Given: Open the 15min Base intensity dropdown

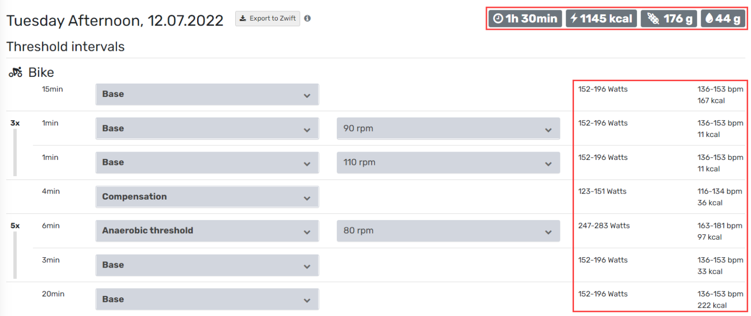Looking at the screenshot, I should (207, 94).
